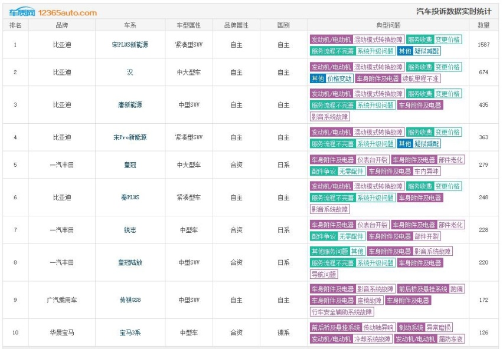Open the 宋Pro新能源 car series link
503x349 pixels.
(130, 137)
